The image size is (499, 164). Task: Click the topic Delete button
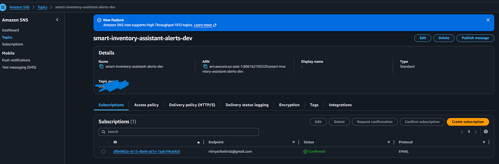coord(444,38)
